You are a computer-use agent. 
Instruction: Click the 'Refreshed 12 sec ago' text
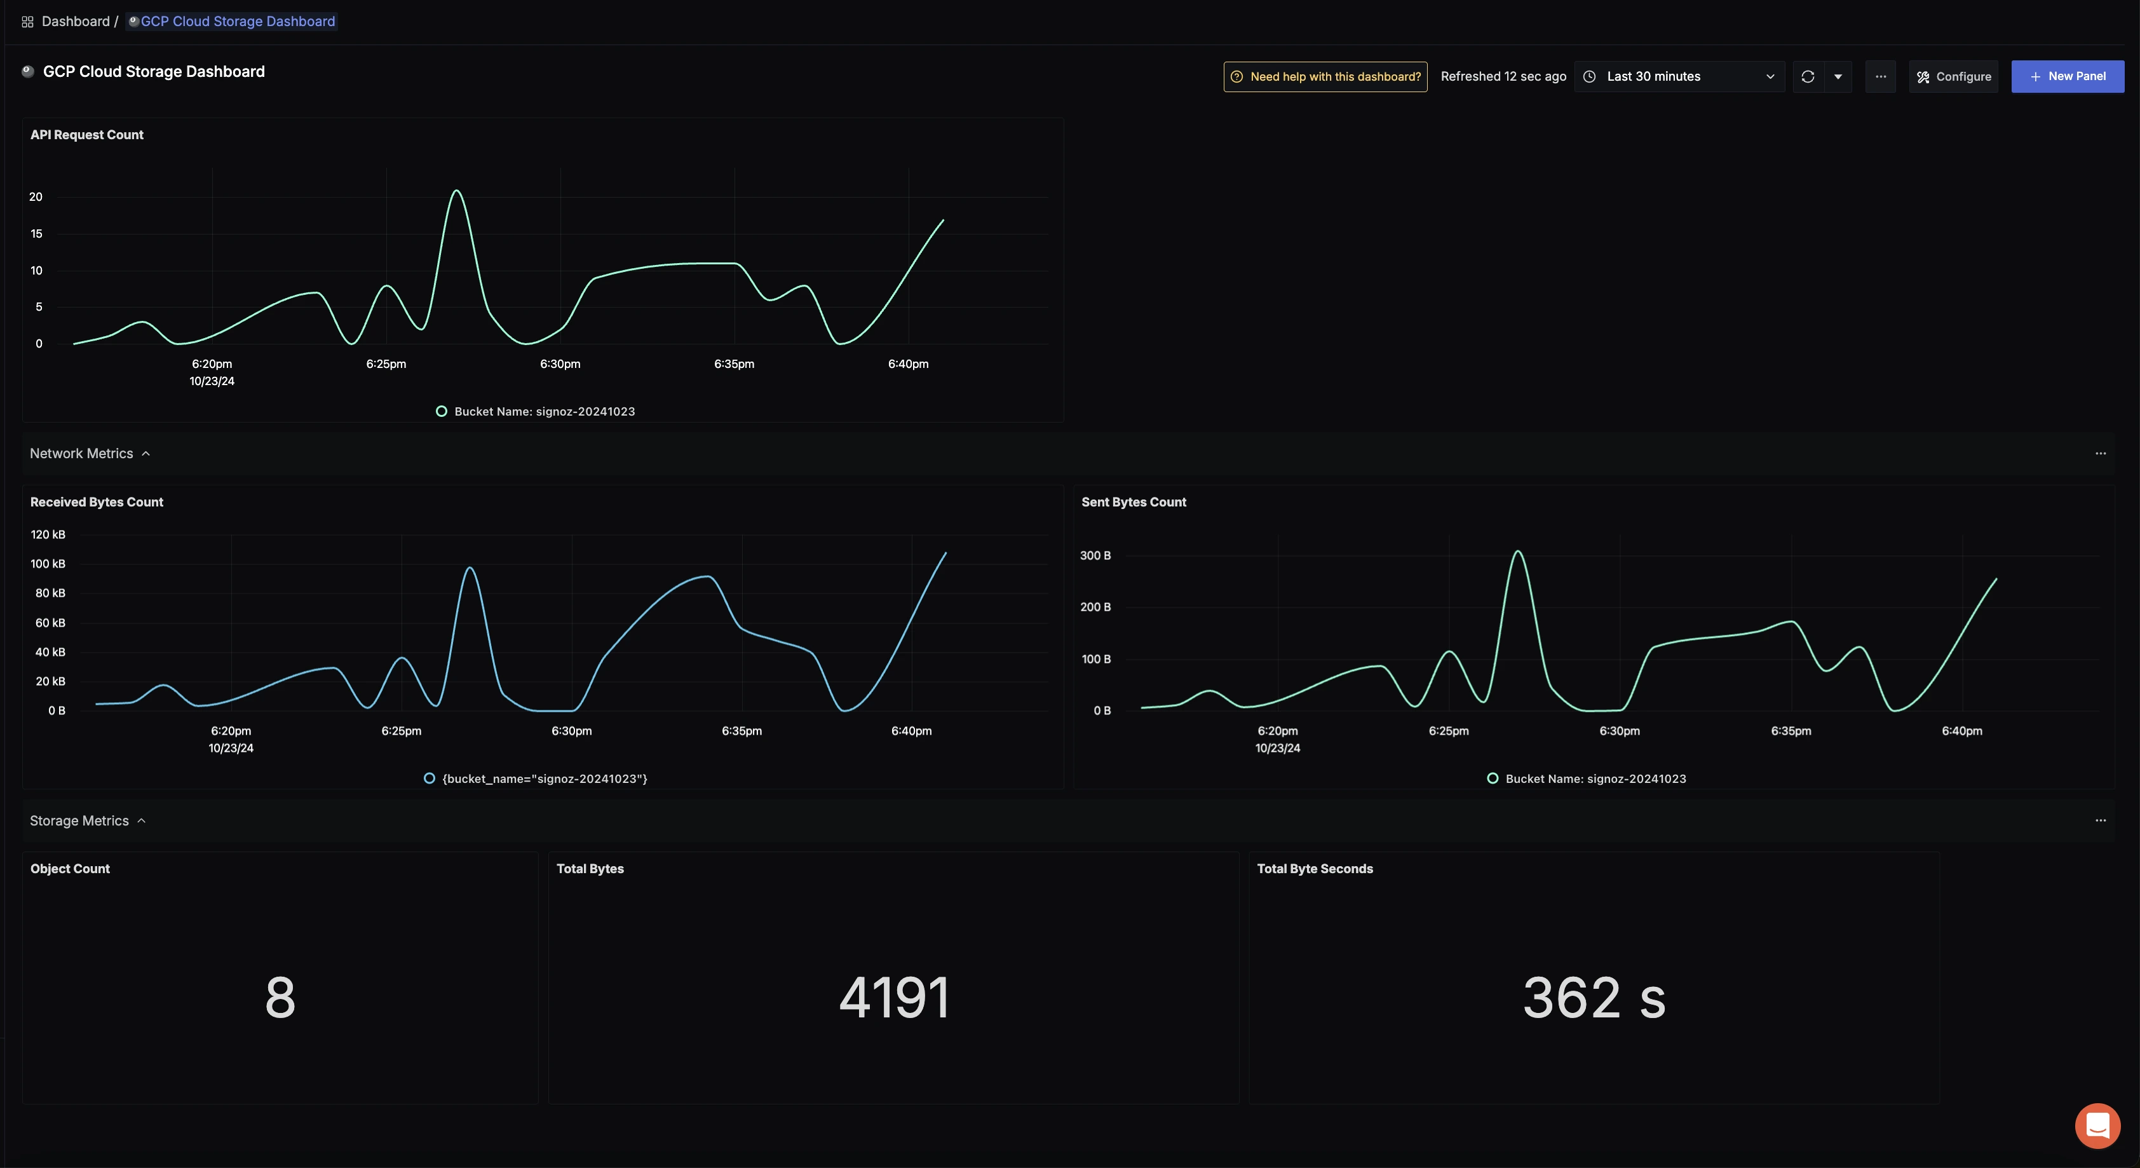tap(1503, 76)
